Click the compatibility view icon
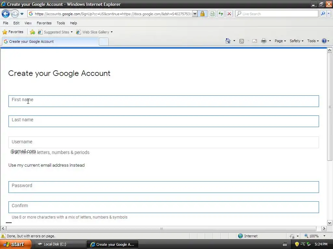The image size is (333, 249). (212, 14)
